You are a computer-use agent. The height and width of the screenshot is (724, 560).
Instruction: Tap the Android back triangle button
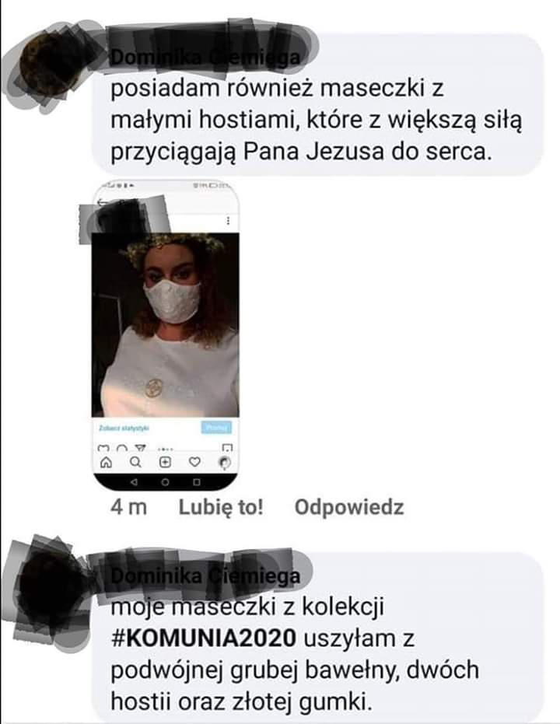point(134,482)
